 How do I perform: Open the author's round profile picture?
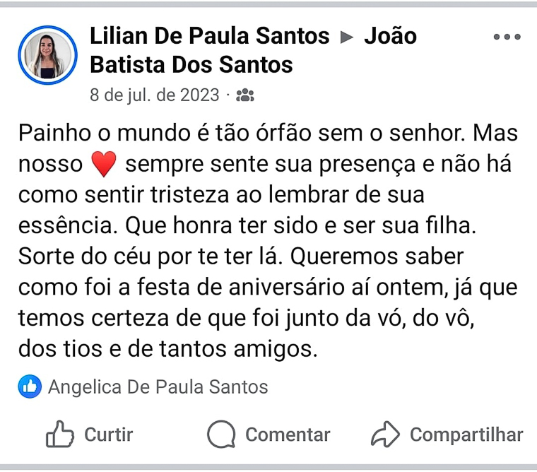click(x=49, y=55)
